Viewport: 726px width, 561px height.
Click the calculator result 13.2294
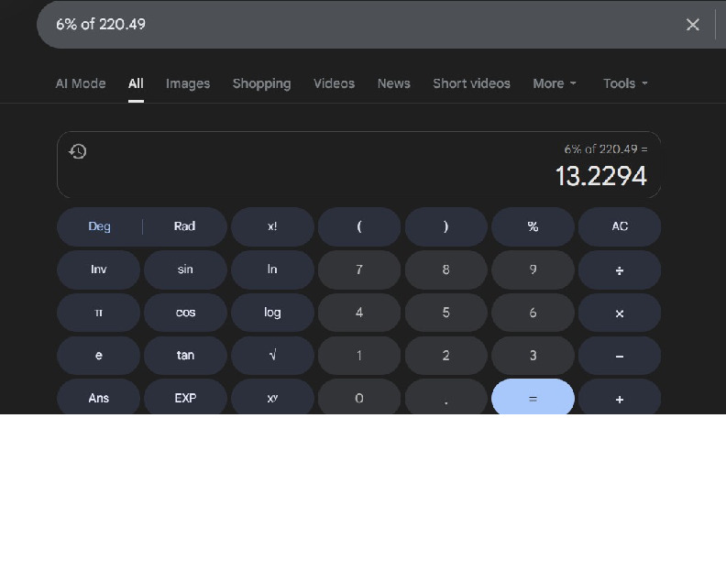(x=600, y=176)
